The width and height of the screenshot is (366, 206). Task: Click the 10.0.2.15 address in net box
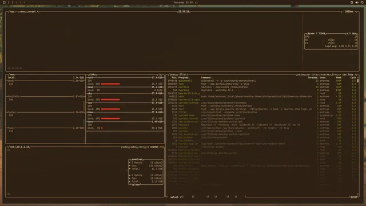coord(23,147)
